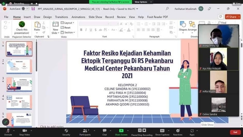The image size is (243, 137).
Task: Select slide 3 thumbnail
Action: pos(19,84)
